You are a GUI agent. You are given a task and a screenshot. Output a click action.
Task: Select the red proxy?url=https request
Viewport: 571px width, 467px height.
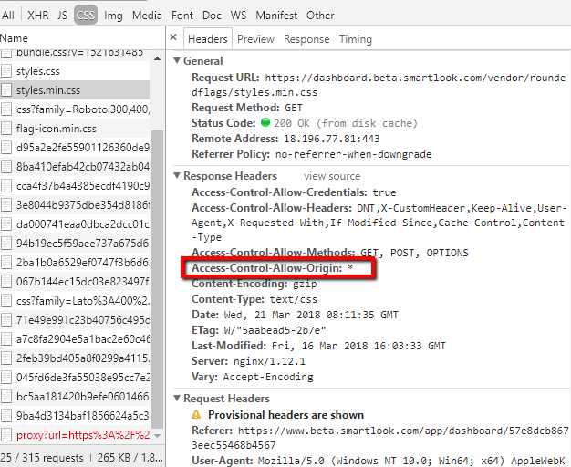click(75, 435)
